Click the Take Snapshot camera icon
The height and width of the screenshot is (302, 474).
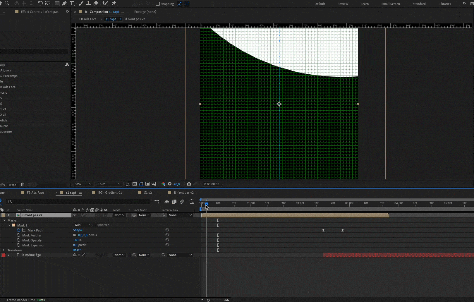189,184
